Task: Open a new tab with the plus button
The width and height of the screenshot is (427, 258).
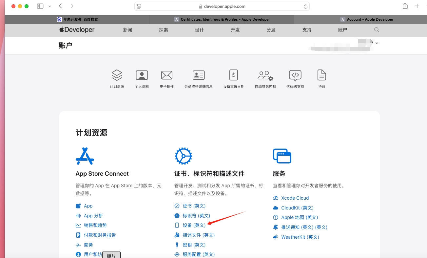Action: [x=417, y=6]
